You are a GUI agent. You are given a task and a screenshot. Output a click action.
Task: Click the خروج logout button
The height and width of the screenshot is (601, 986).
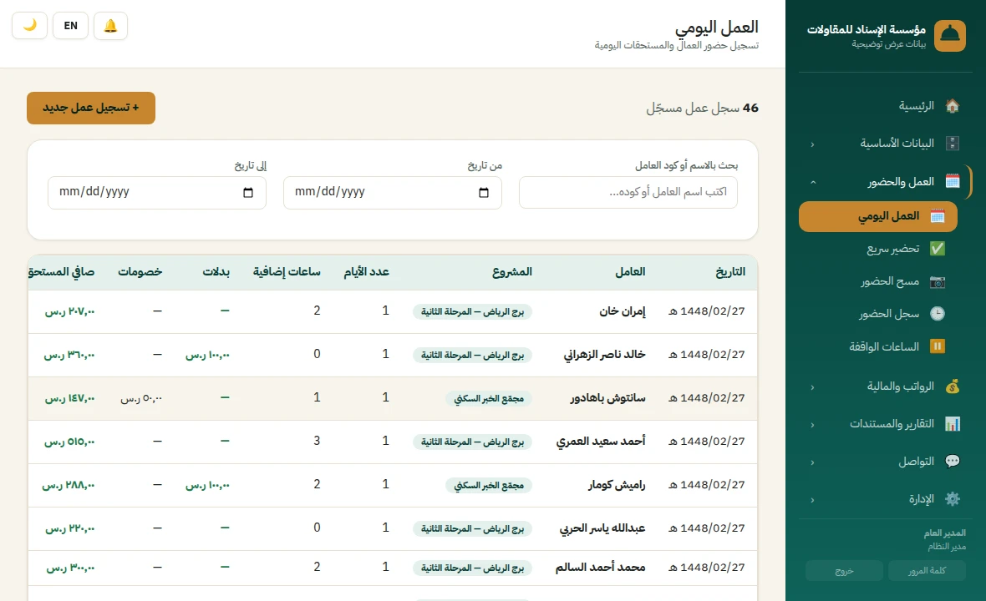[x=844, y=571]
